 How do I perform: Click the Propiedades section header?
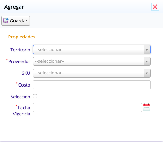click(22, 37)
